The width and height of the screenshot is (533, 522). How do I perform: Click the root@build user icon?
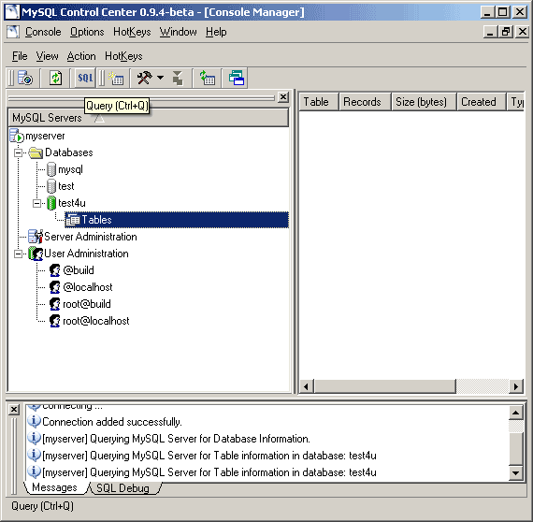coord(55,304)
